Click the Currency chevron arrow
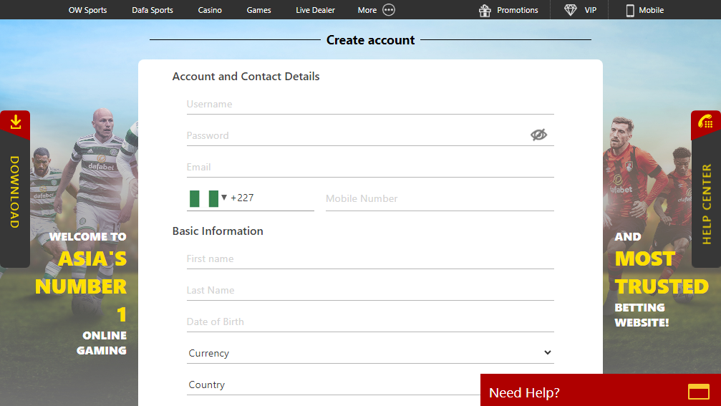Screen dimensions: 721x406 tap(547, 353)
